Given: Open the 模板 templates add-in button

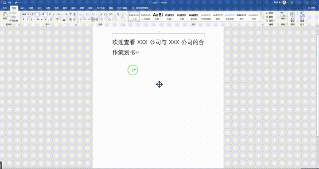Looking at the screenshot, I should (283, 15).
